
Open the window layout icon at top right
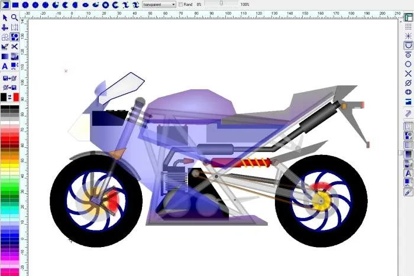pyautogui.click(x=408, y=17)
